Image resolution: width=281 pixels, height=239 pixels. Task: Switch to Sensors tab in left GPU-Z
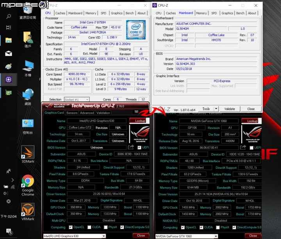tap(72, 113)
